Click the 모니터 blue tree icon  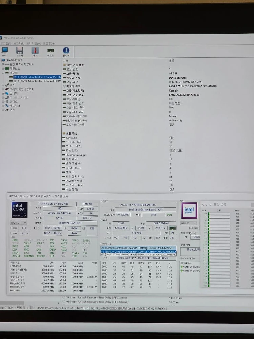coord(7,93)
